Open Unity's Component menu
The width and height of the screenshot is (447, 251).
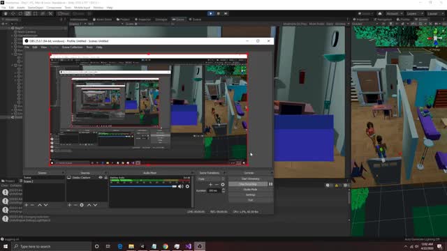coord(54,8)
